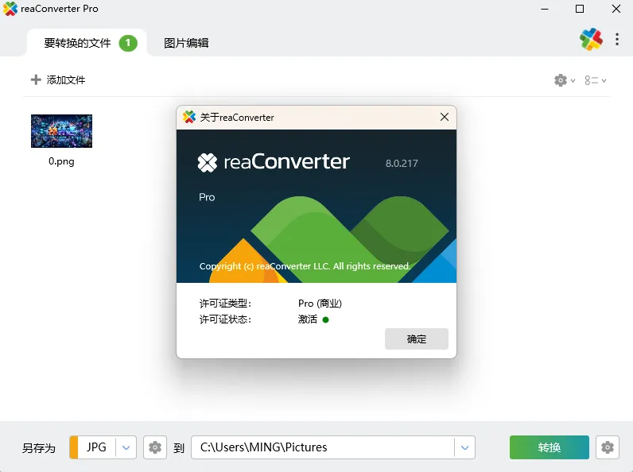Click the 0.png file name
Screen dimensions: 633x472
[x=61, y=161]
